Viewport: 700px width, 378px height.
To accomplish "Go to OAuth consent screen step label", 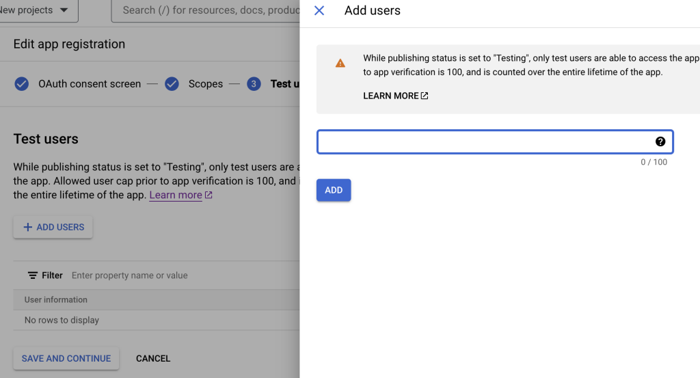I will pos(90,84).
